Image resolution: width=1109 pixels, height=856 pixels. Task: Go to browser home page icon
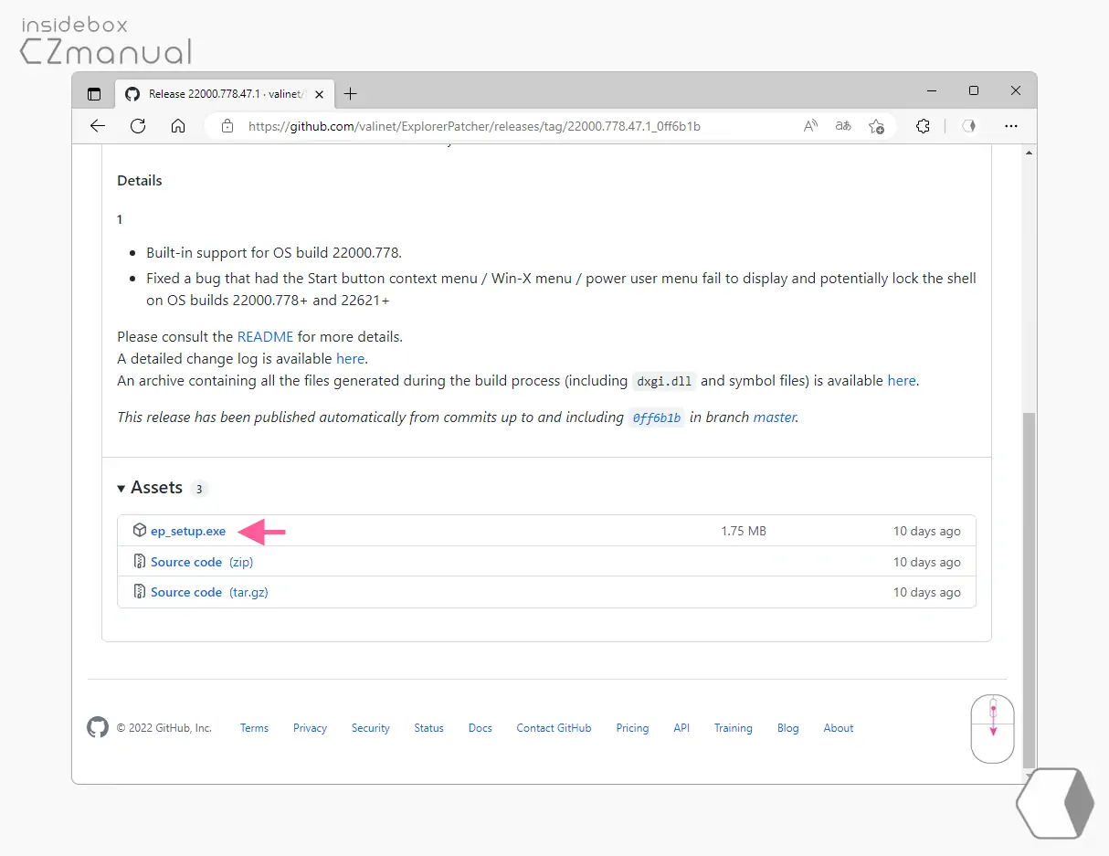(178, 126)
